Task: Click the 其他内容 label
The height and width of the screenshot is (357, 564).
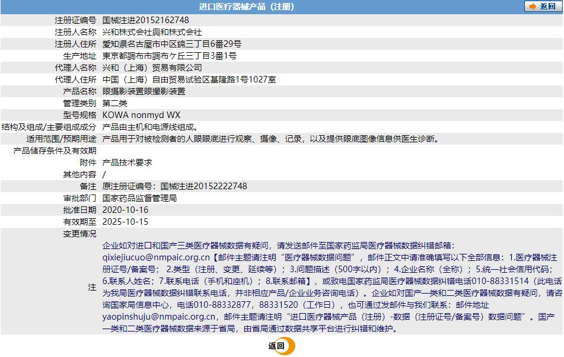Action: (79, 174)
